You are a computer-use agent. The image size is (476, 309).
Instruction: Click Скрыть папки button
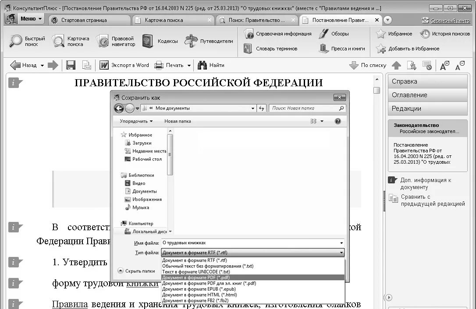pos(136,271)
